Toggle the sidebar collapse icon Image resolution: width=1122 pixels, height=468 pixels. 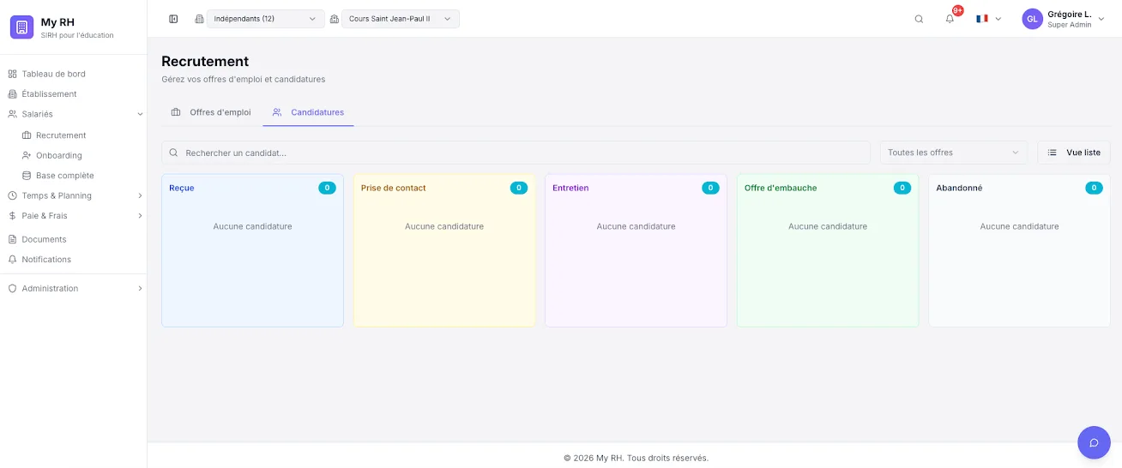pos(173,19)
